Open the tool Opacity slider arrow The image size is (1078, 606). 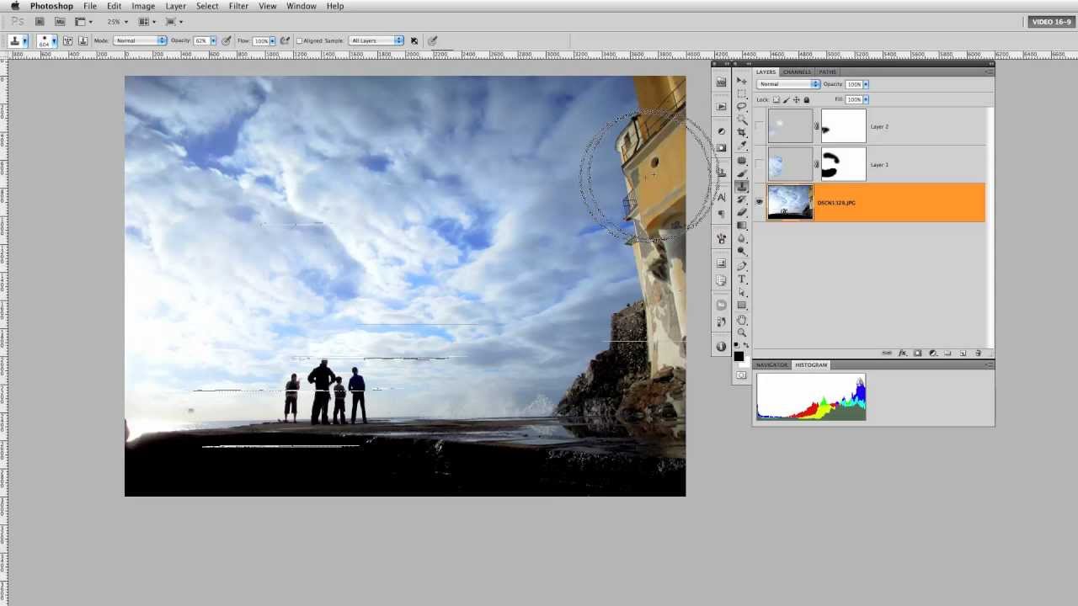[x=213, y=40]
